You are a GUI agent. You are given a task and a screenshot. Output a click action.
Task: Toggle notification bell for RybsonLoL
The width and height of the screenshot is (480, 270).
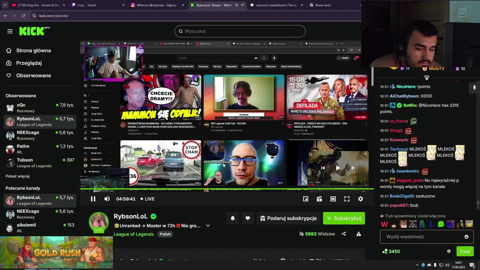(x=232, y=218)
